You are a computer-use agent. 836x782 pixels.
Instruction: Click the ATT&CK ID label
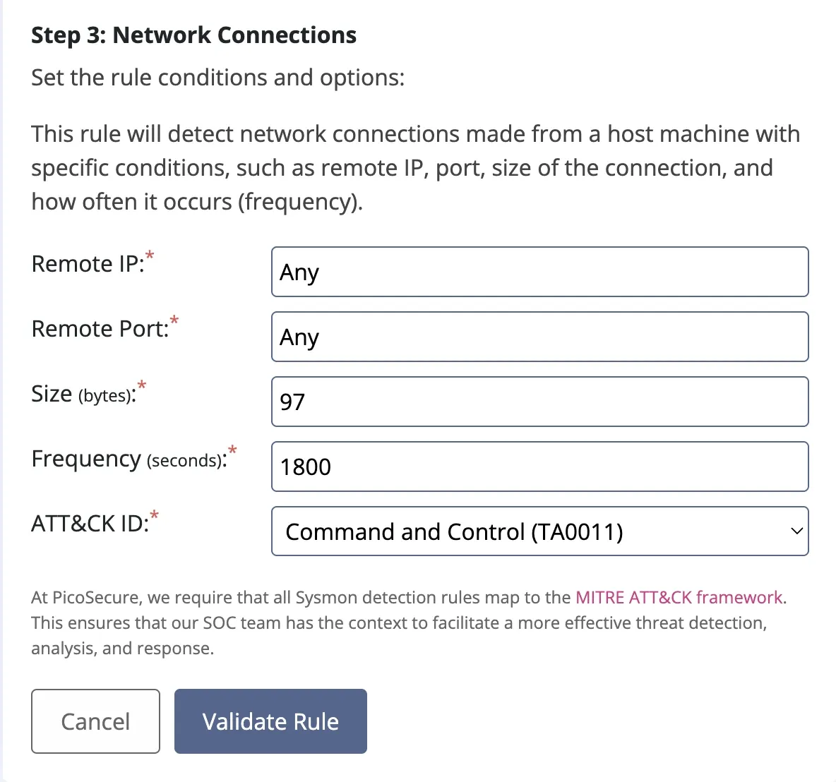pyautogui.click(x=90, y=524)
